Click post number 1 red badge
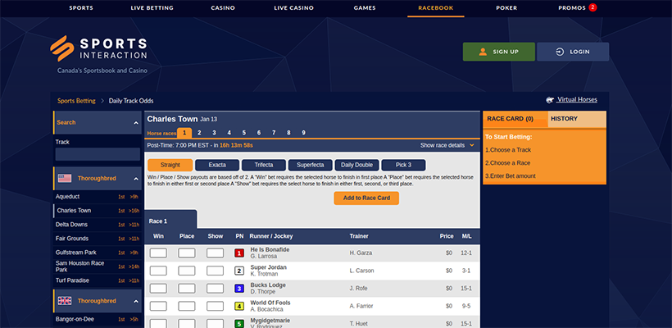This screenshot has height=328, width=672. pos(239,253)
